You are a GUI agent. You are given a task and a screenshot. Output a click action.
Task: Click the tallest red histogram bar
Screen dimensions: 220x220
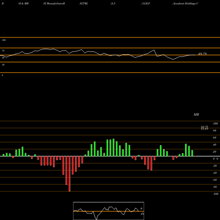click(x=70, y=174)
